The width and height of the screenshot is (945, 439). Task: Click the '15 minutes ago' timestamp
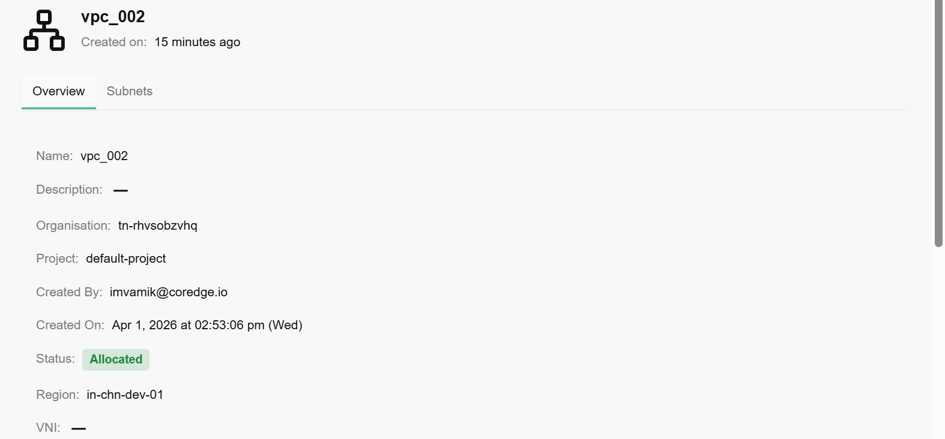[198, 42]
